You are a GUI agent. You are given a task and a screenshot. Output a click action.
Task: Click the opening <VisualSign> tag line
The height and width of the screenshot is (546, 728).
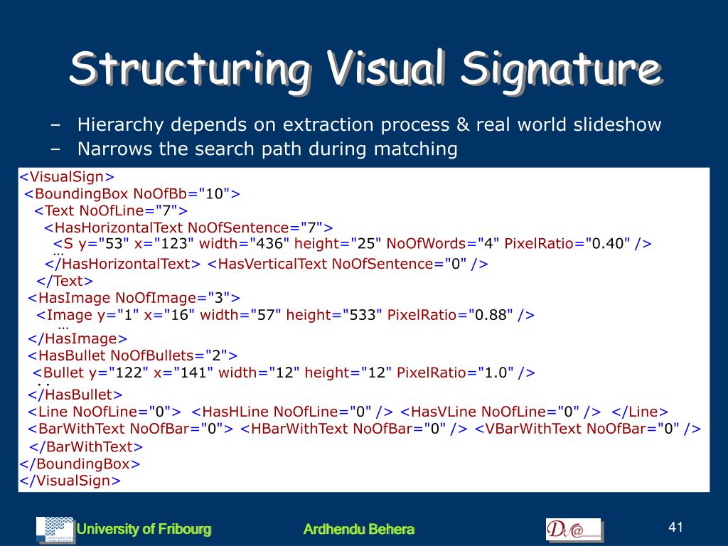click(66, 176)
